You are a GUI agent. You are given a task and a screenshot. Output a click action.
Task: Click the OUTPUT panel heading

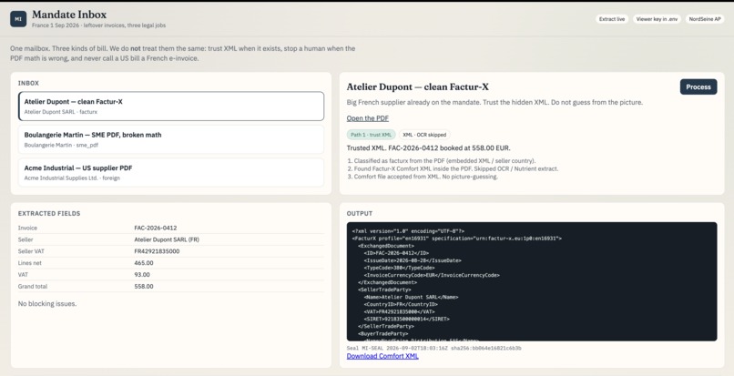pos(360,214)
